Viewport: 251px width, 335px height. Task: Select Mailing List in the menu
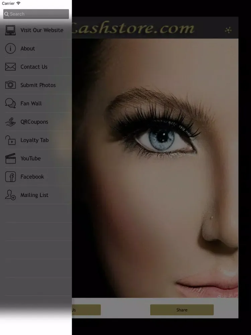click(36, 195)
